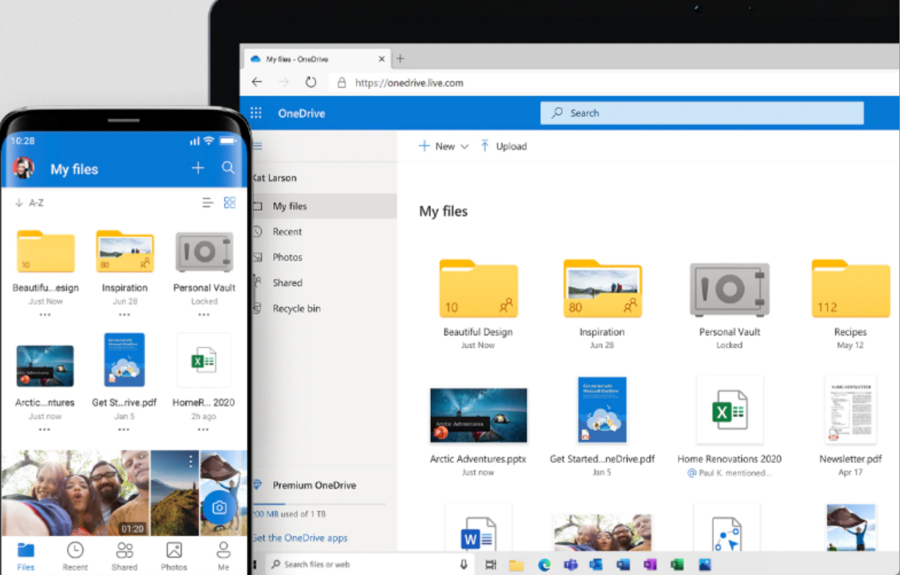
Task: Open Excel from the taskbar
Action: point(677,565)
